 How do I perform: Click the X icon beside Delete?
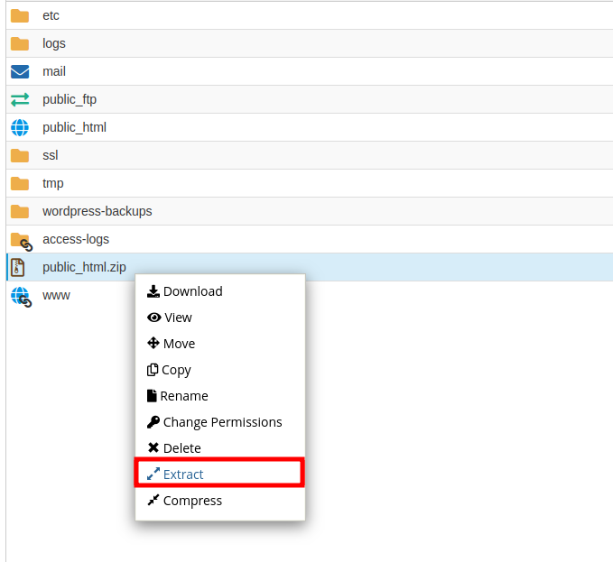click(153, 447)
